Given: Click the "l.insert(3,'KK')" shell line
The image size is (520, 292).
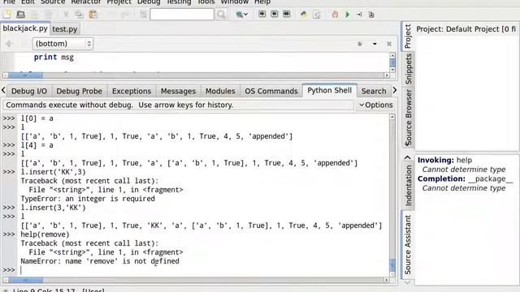Looking at the screenshot, I should pyautogui.click(x=53, y=208).
